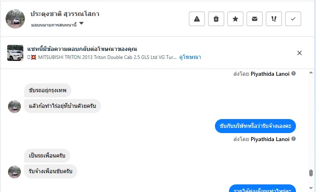Click sender avatar beside แล้วก้อทำไร่อยุ่ที่บ้านด้วยครับ message

(14, 106)
